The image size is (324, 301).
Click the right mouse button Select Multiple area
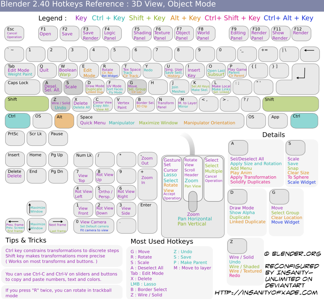(213, 179)
